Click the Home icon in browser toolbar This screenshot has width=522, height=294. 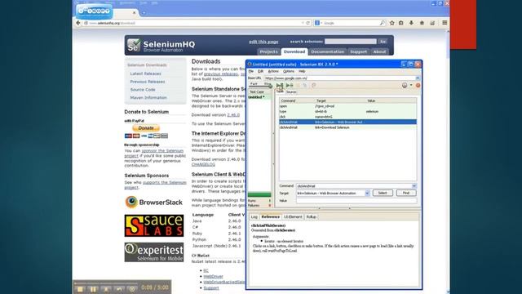click(422, 23)
